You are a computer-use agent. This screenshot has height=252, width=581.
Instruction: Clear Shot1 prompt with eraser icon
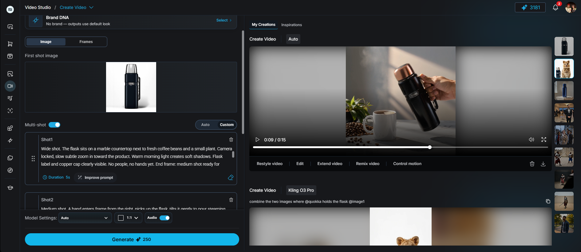pos(231,177)
